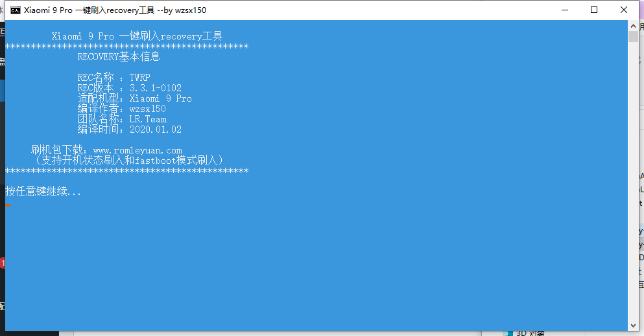Click the scrollbar down arrow
The width and height of the screenshot is (644, 336).
point(633,326)
